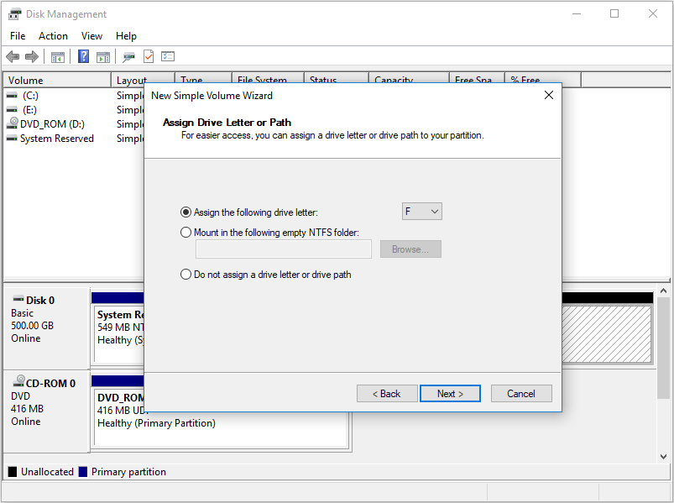Sort by the Status column header
674x503 pixels.
click(336, 78)
